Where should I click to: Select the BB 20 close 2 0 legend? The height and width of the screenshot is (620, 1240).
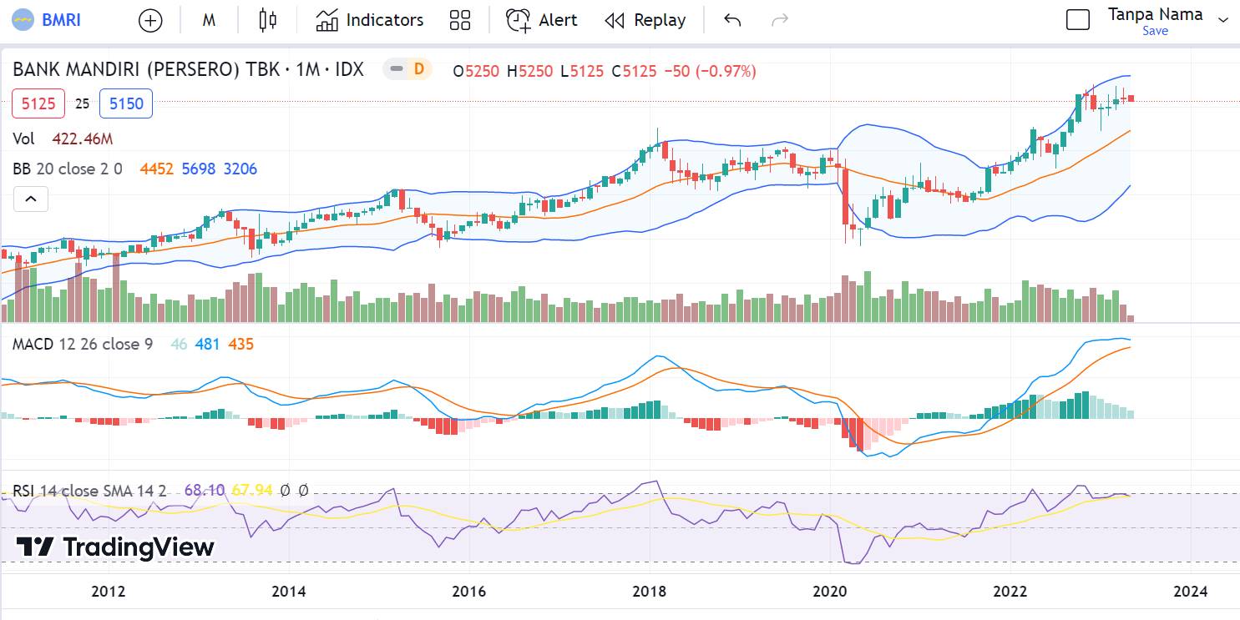(x=68, y=169)
